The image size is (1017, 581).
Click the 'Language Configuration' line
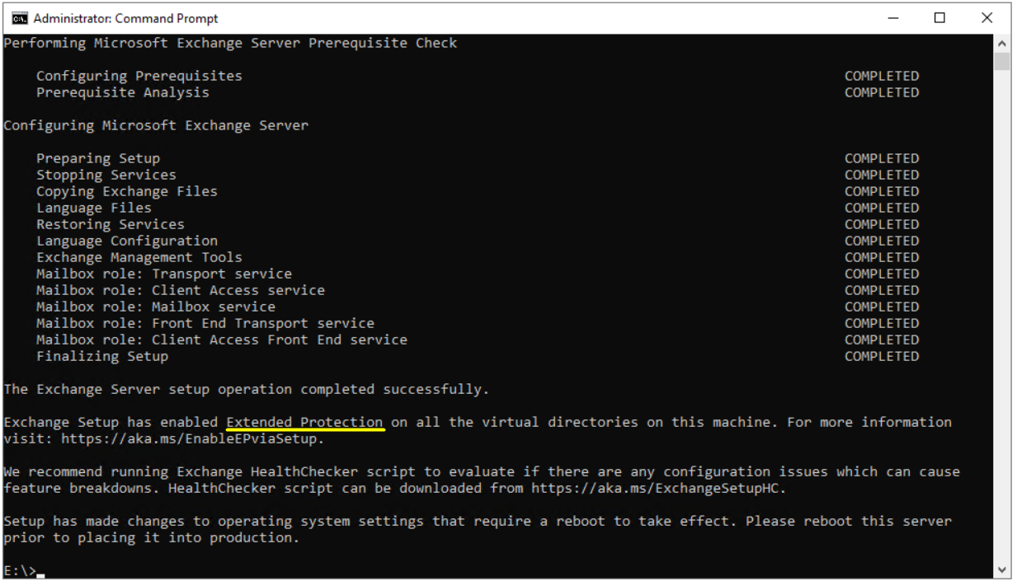[127, 241]
